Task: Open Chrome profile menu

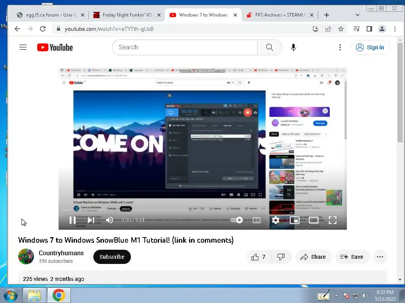Action: (382, 29)
